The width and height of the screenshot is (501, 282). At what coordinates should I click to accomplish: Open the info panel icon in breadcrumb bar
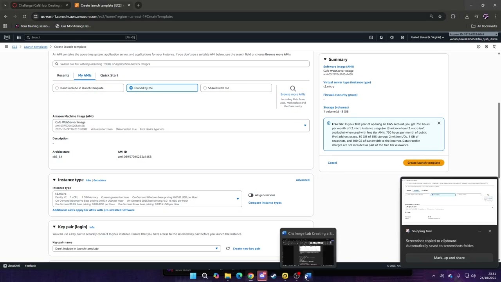[478, 47]
